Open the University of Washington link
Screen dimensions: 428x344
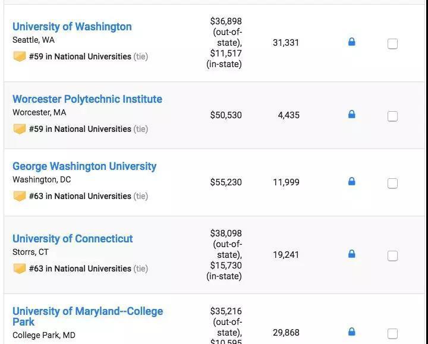click(x=72, y=27)
